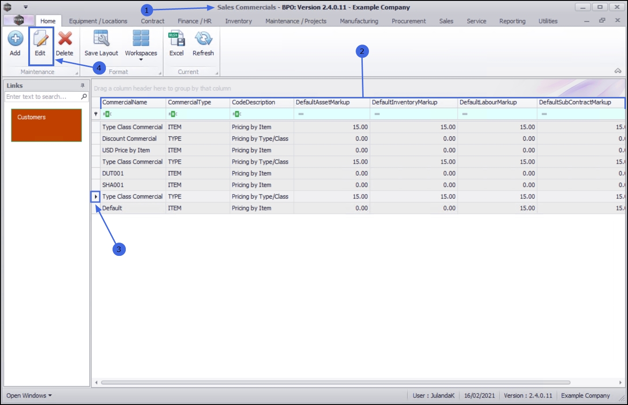This screenshot has width=628, height=405.
Task: Click the Refresh icon
Action: [x=203, y=39]
